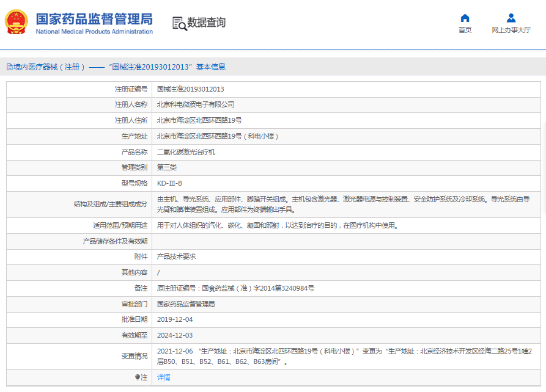Select registrant name 北京科电微波电子有限公司
546x392 pixels.
[196, 104]
